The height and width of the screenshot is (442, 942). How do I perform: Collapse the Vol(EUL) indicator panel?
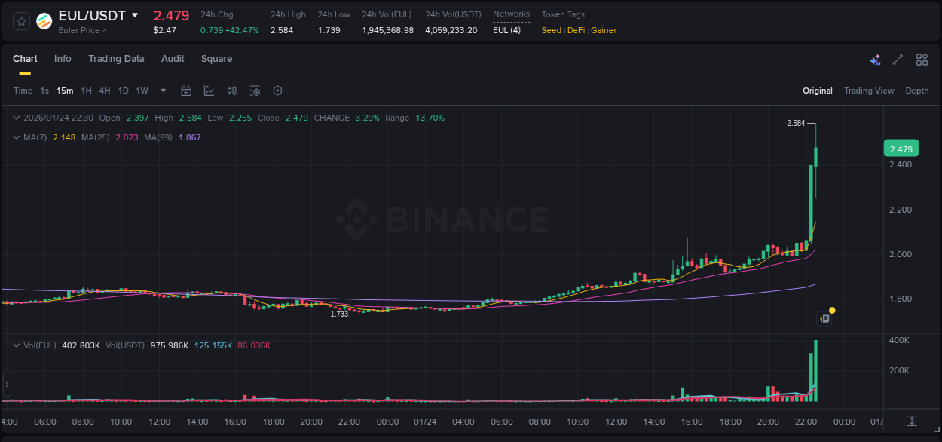(17, 345)
